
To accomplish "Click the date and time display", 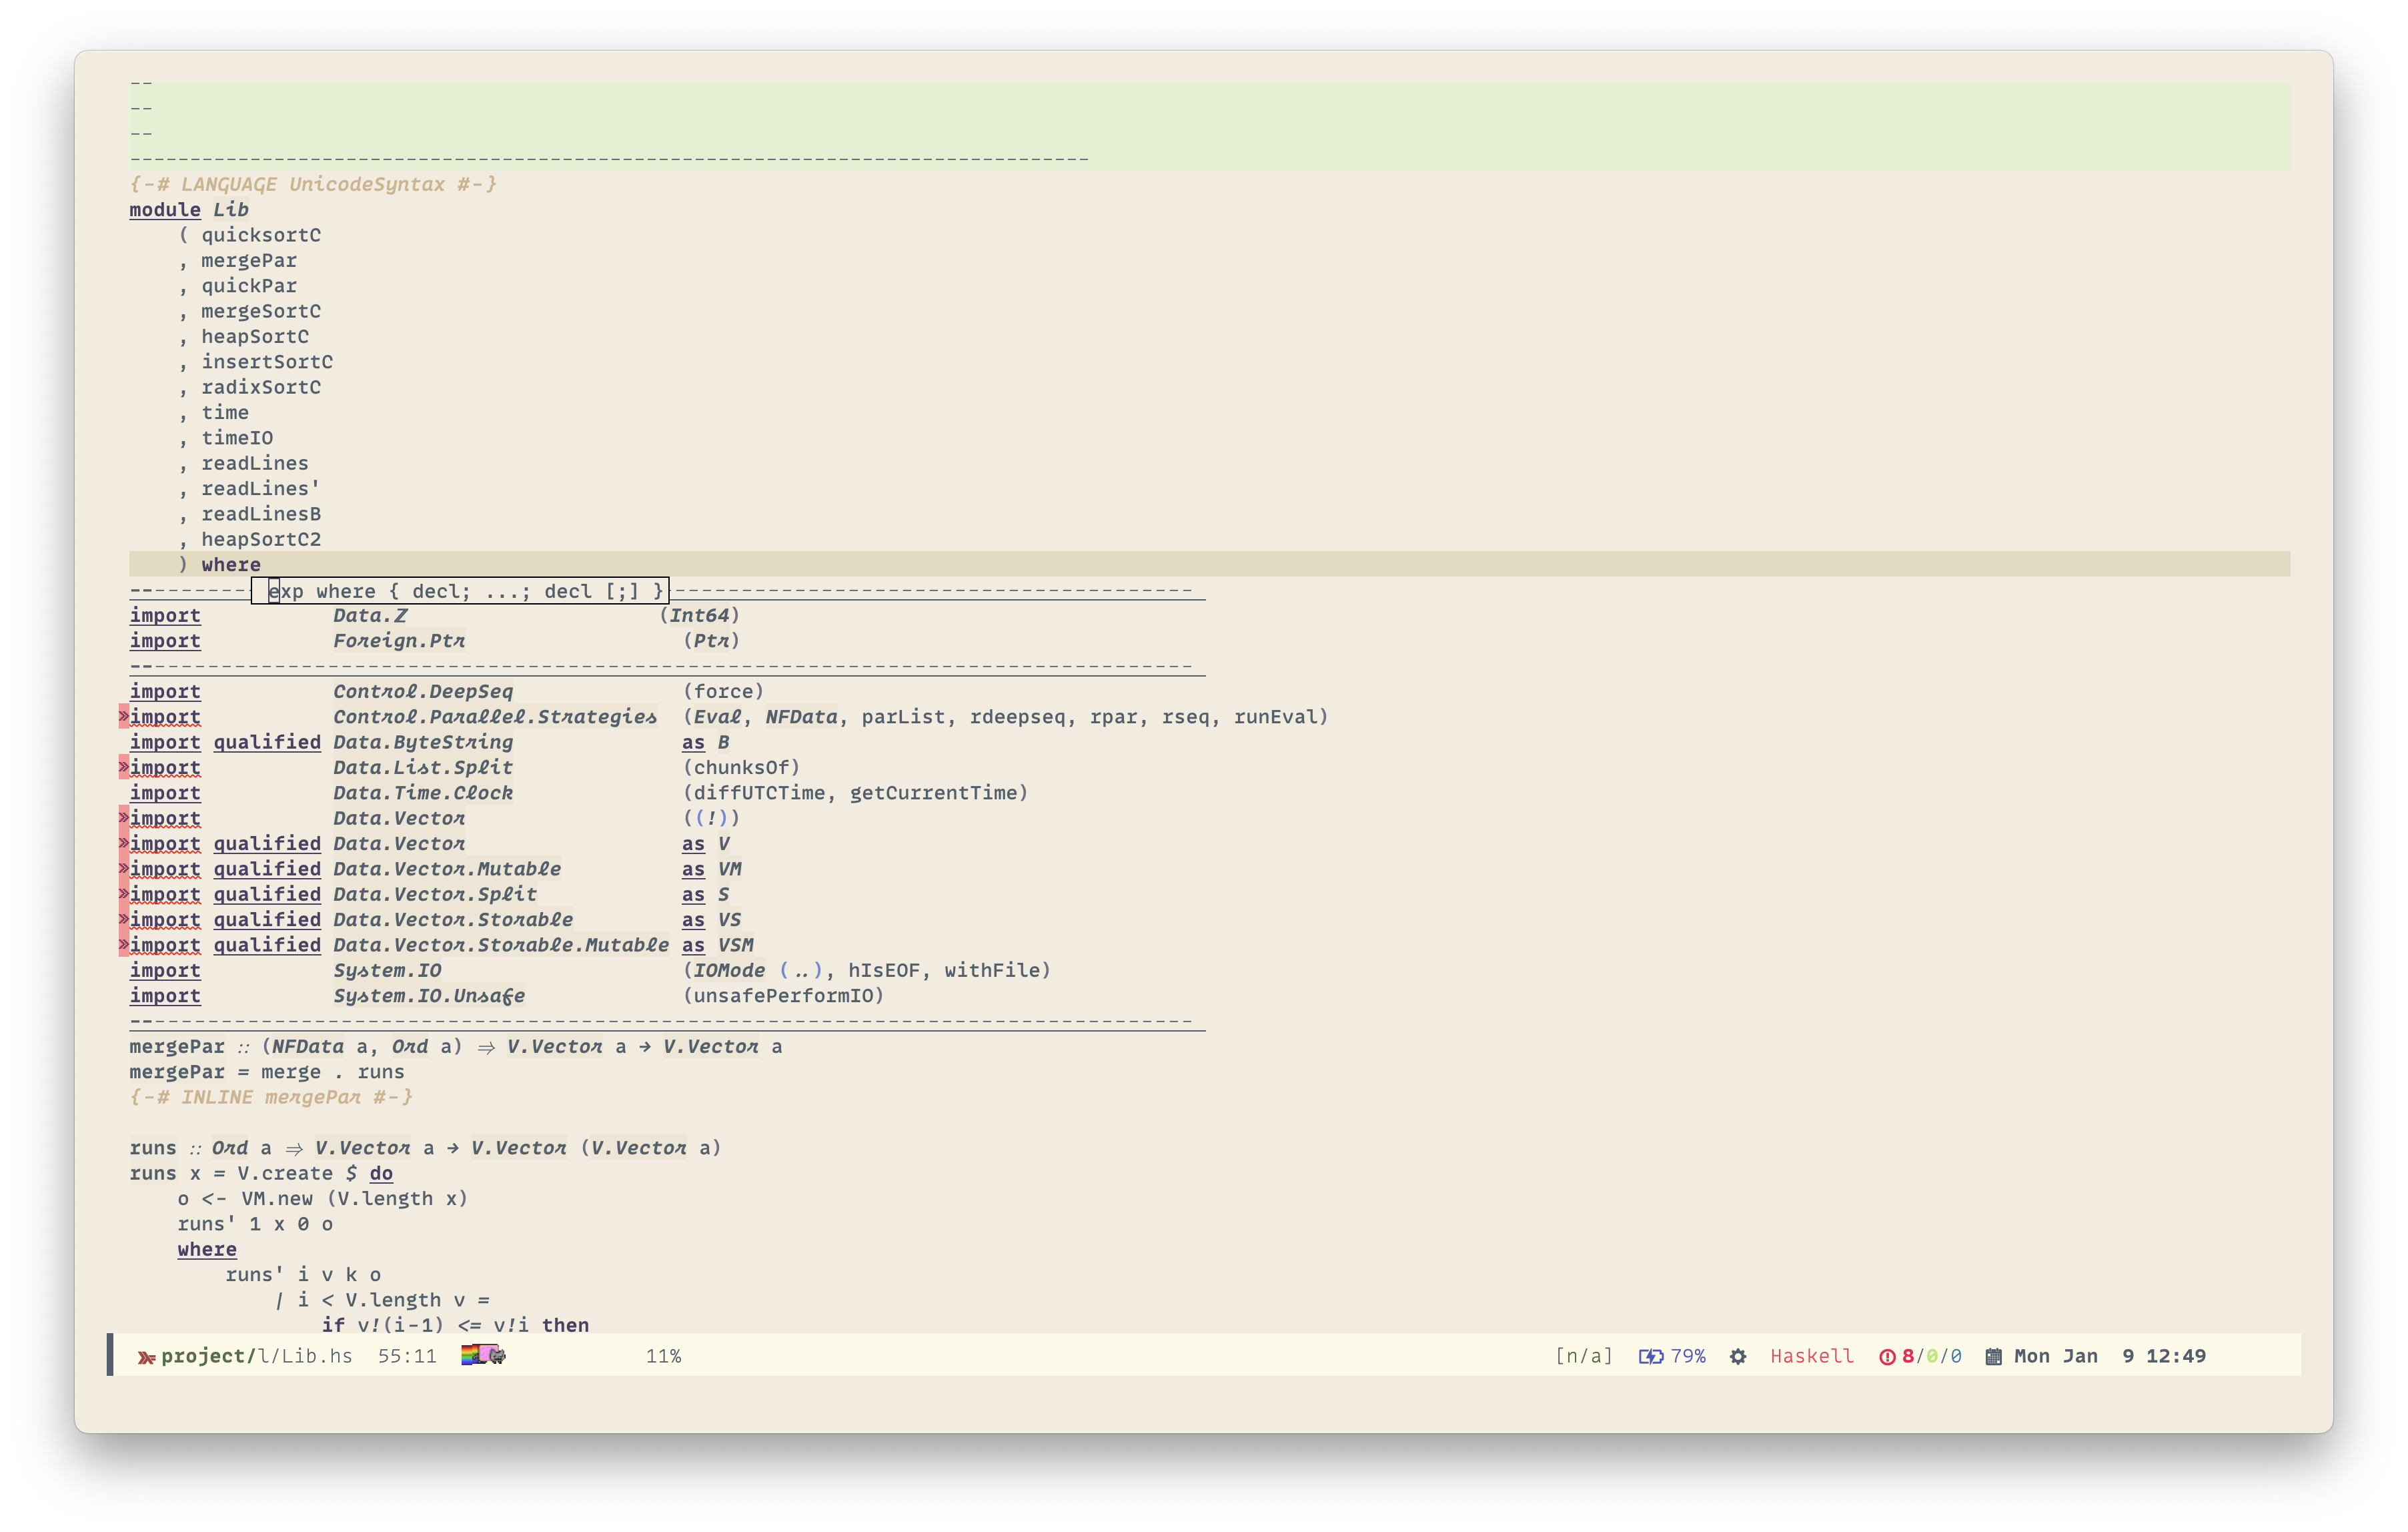I will click(x=2109, y=1356).
